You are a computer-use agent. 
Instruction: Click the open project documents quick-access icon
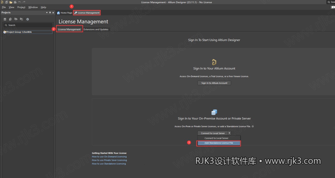click(x=15, y=2)
